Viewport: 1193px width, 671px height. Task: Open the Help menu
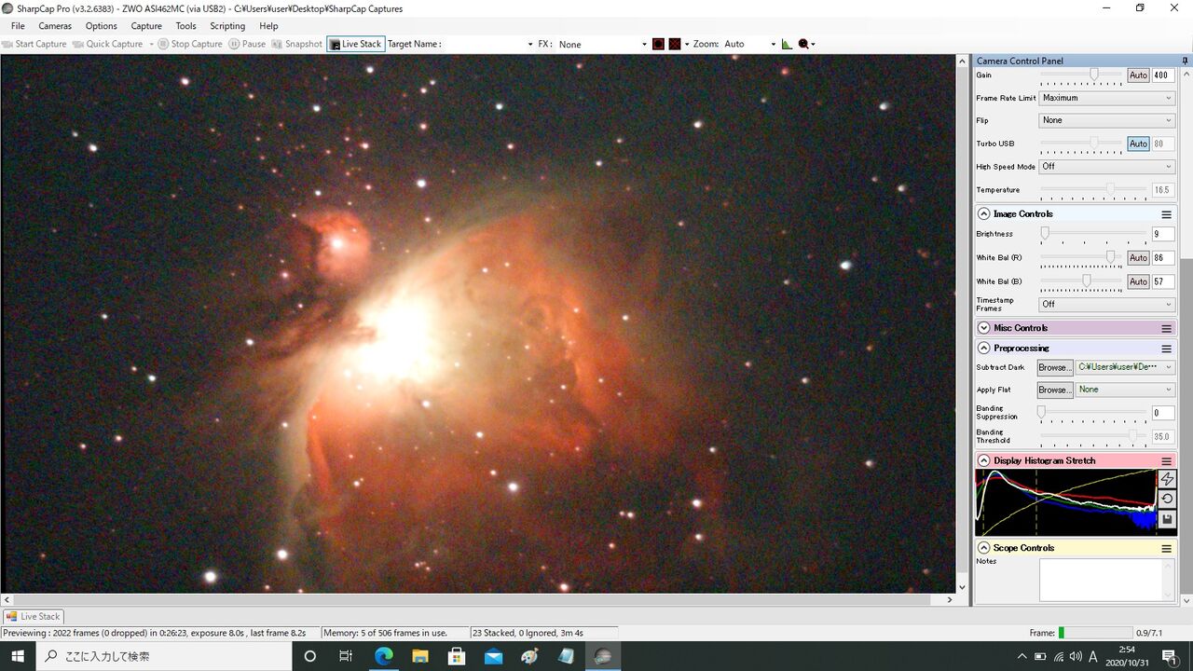tap(268, 26)
